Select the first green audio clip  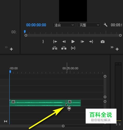pos(38,103)
